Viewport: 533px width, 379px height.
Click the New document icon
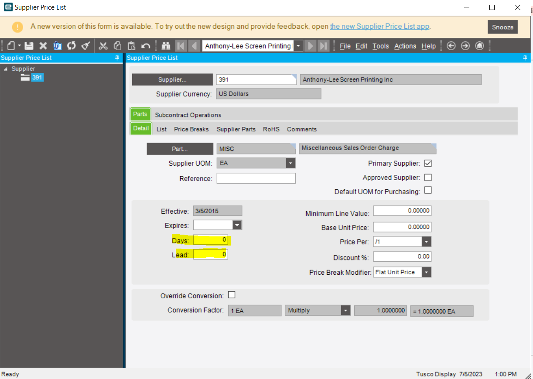coord(11,46)
